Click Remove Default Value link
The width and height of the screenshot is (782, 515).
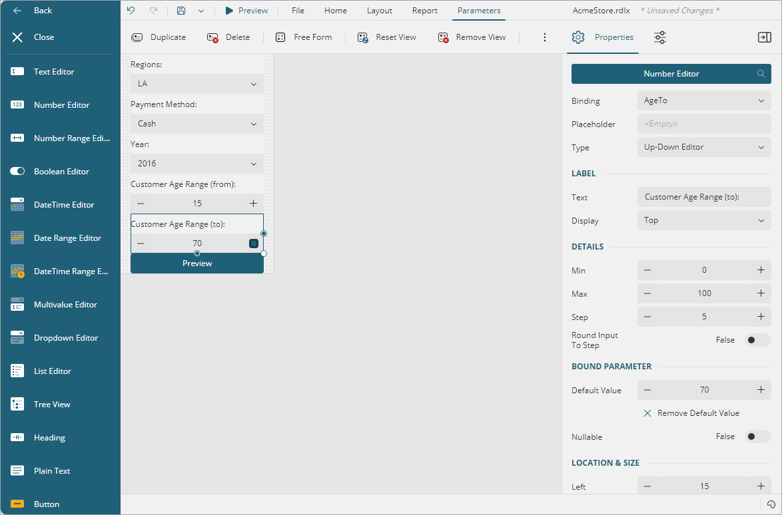(691, 413)
